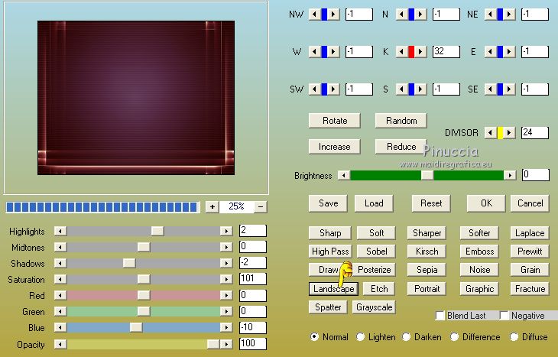Screen dimensions: 558x357
Task: Click the Rotate button
Action: [x=335, y=121]
